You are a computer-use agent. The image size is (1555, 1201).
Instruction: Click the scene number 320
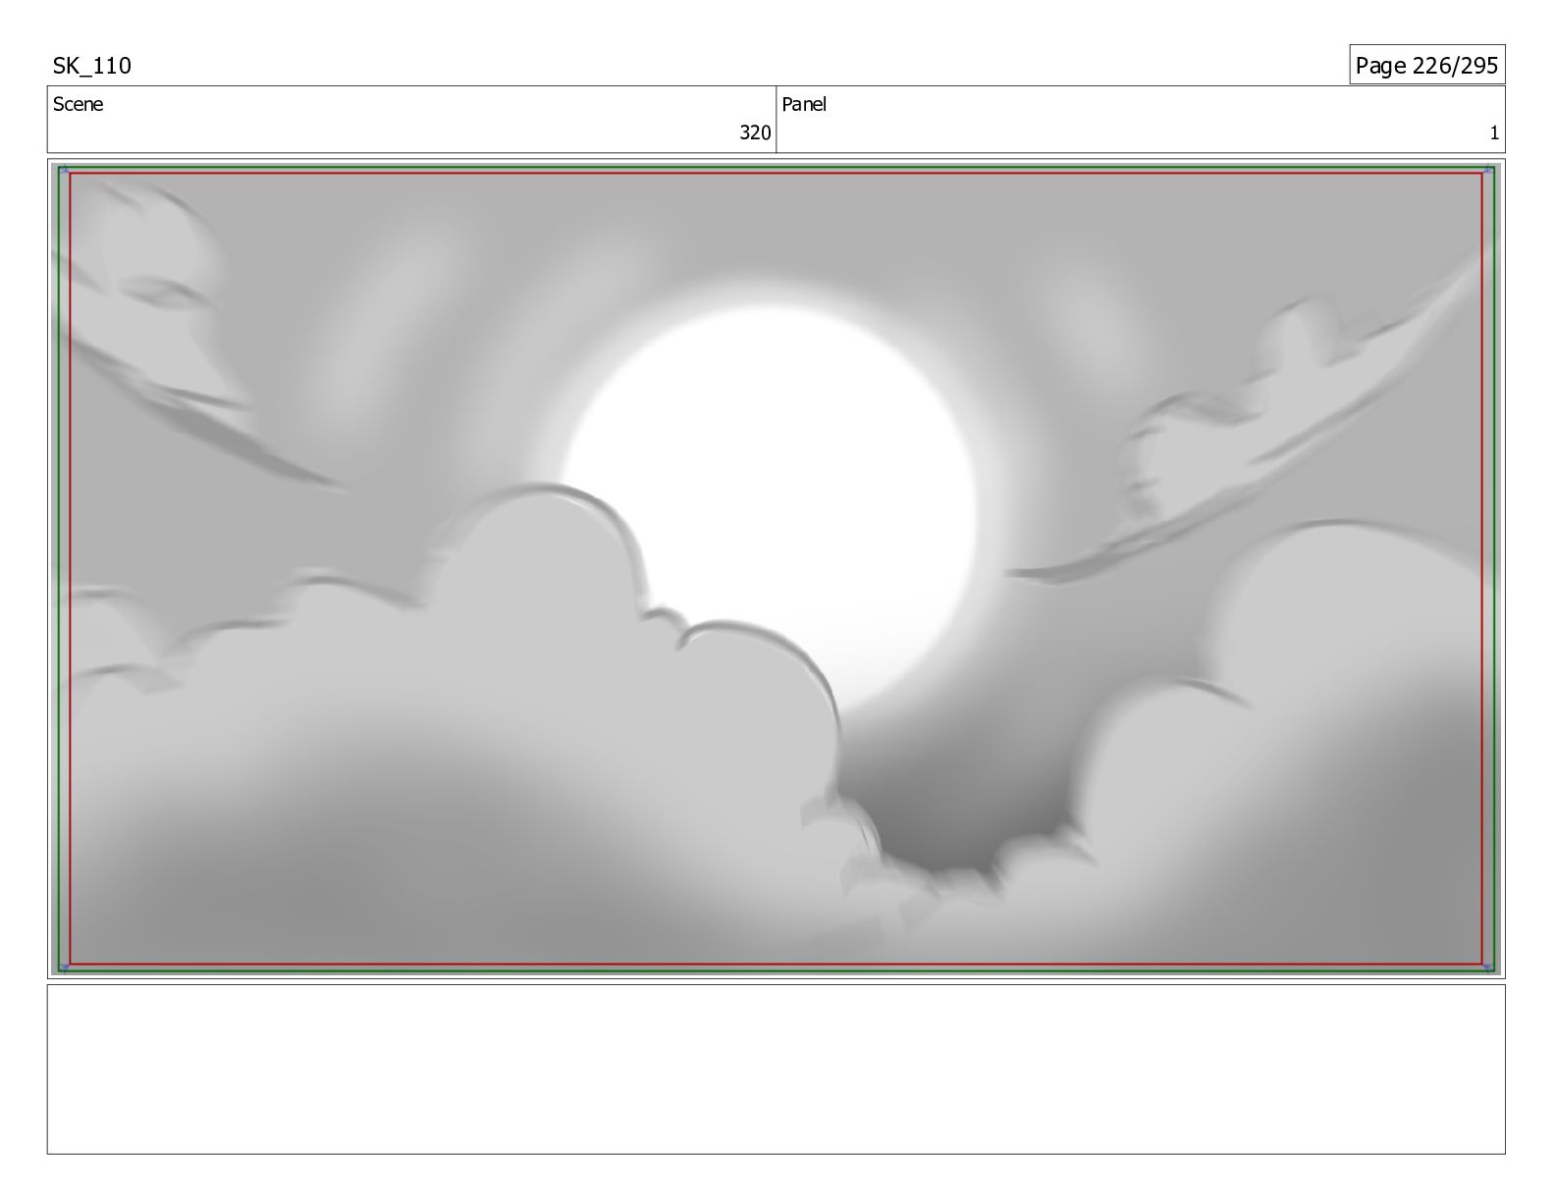(x=755, y=133)
